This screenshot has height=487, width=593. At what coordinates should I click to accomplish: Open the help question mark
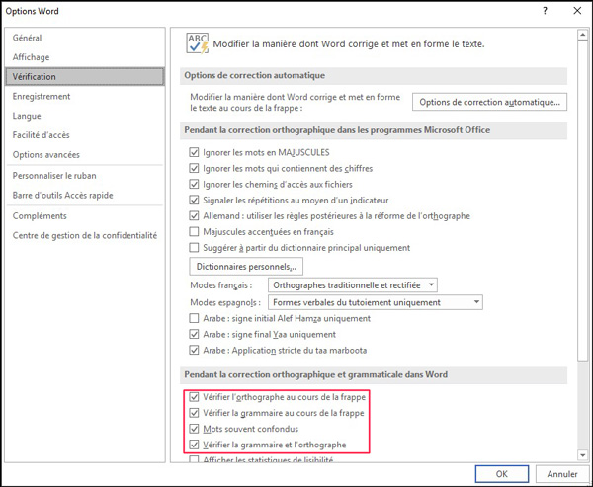click(x=545, y=11)
